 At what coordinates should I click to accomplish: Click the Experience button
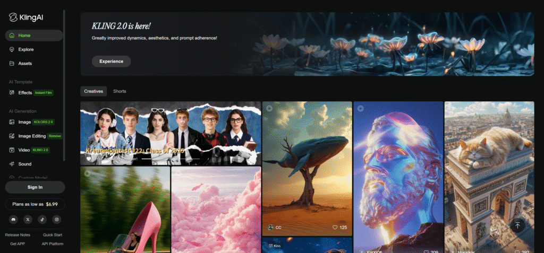[x=112, y=62]
